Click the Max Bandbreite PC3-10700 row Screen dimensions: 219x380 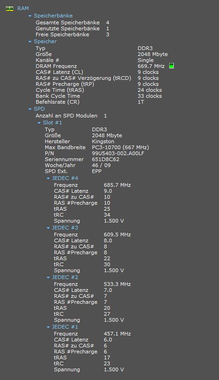click(97, 148)
